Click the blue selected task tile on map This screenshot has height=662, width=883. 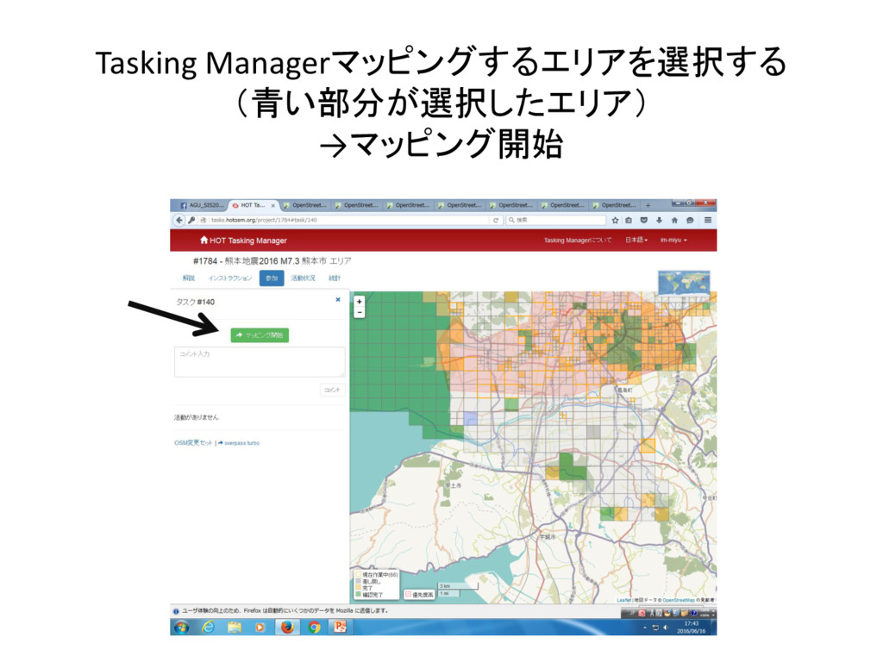[x=470, y=418]
